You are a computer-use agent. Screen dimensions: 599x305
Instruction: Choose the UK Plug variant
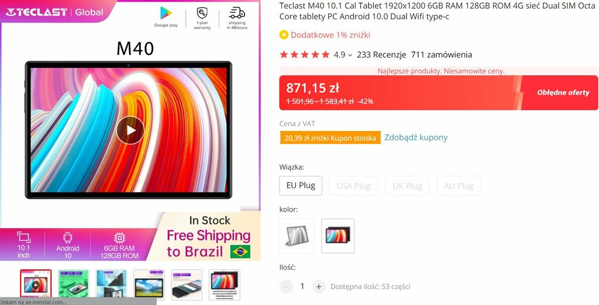point(407,186)
